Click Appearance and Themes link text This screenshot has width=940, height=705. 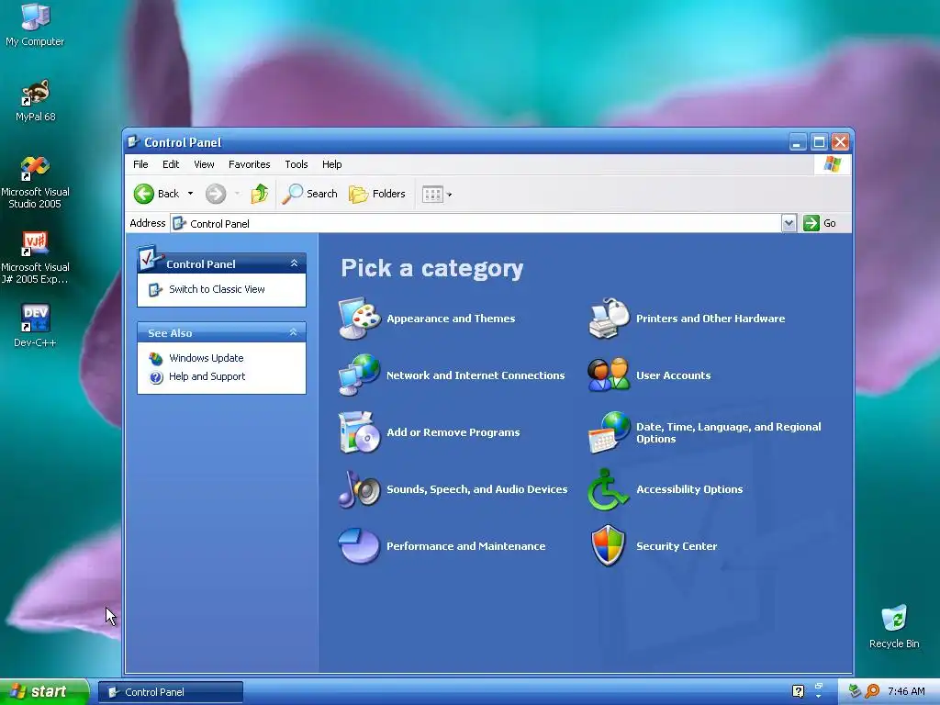click(x=451, y=319)
